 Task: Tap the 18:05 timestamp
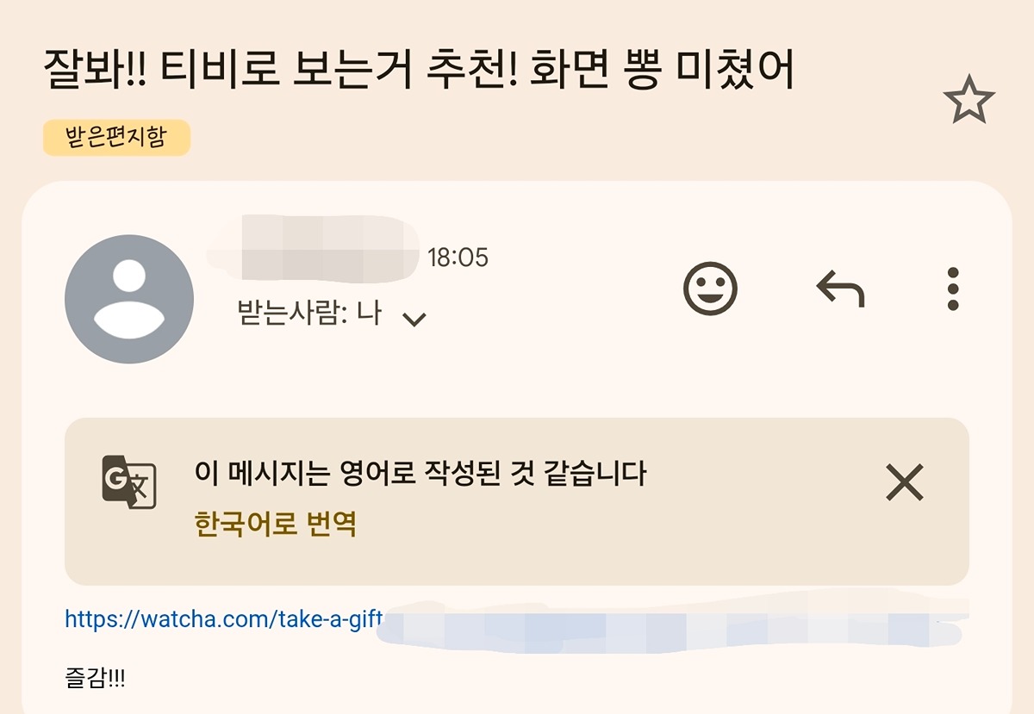[458, 257]
